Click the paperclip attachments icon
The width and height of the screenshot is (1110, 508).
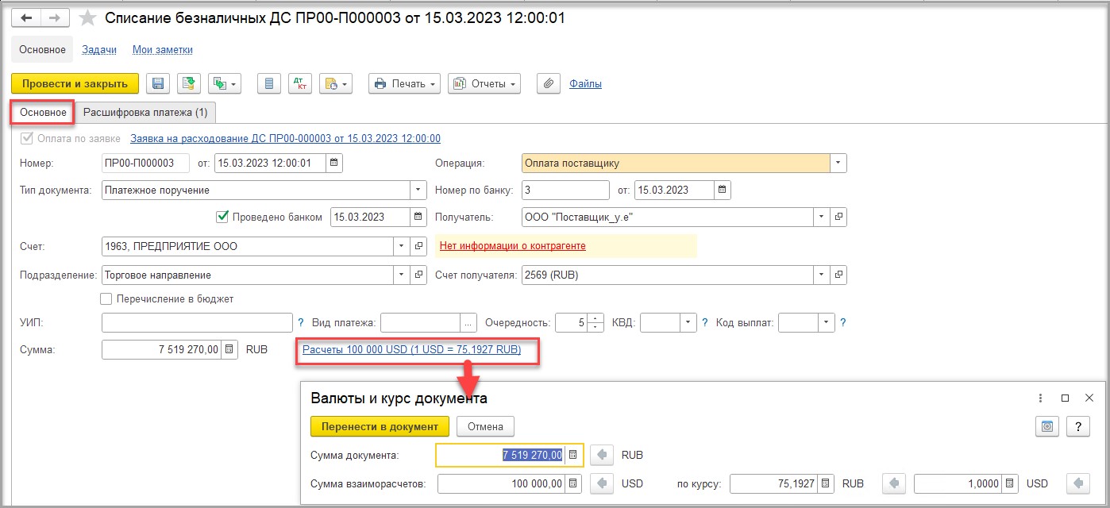pyautogui.click(x=549, y=83)
